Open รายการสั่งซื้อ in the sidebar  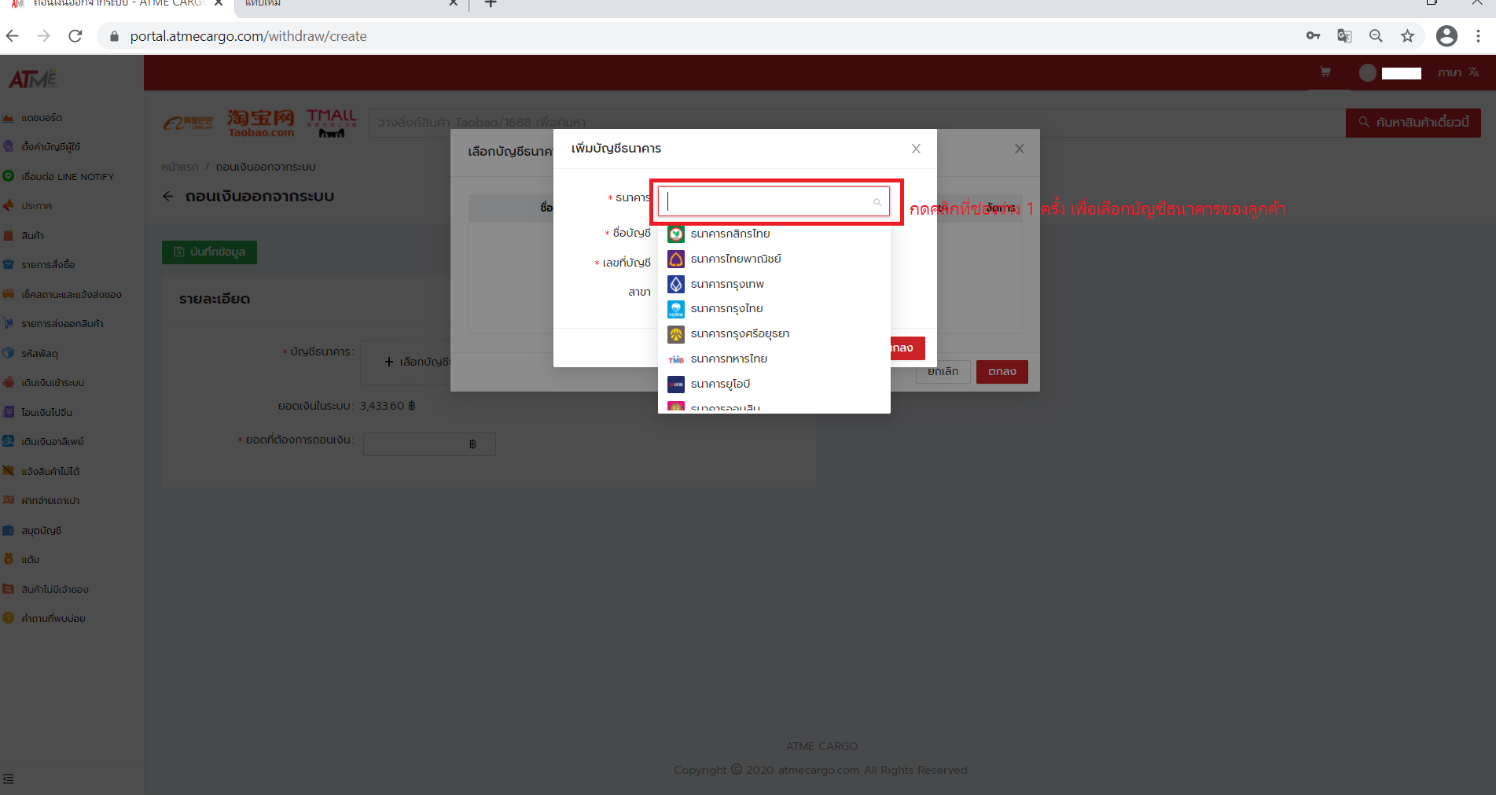pyautogui.click(x=48, y=265)
